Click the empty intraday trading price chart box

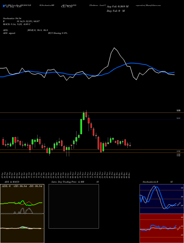click(x=74, y=206)
